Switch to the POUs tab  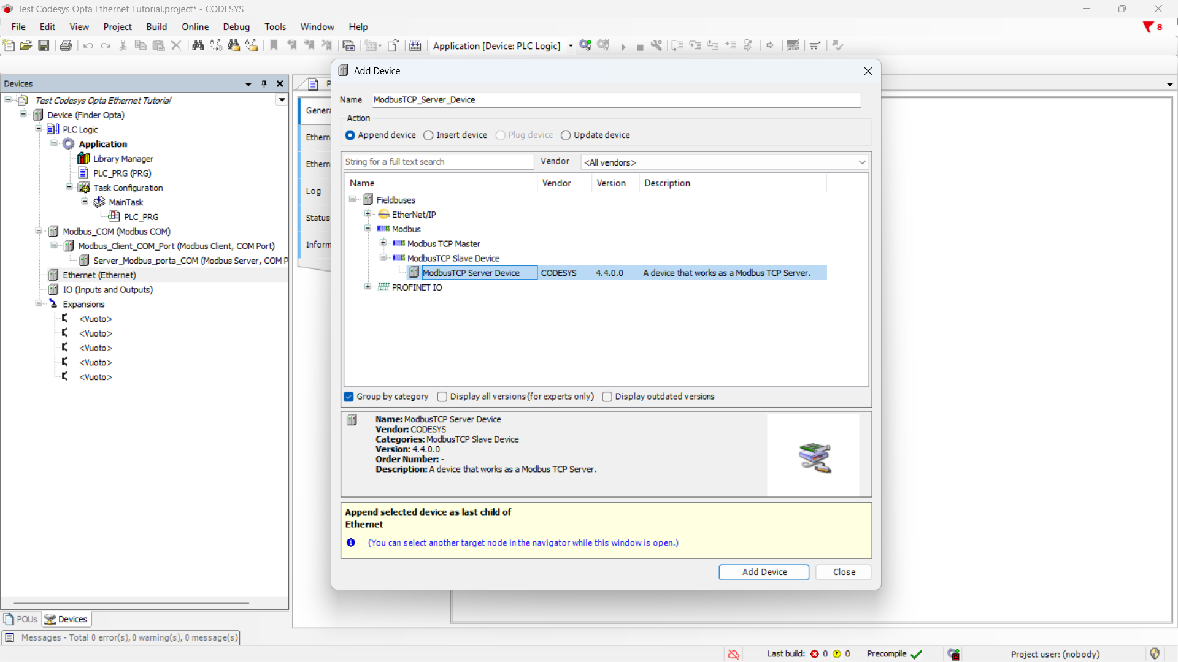[x=21, y=619]
